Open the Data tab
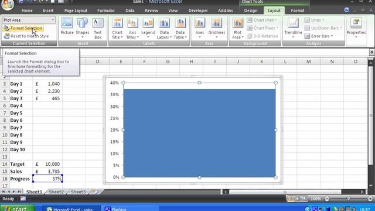Image resolution: width=375 pixels, height=211 pixels. tap(130, 11)
